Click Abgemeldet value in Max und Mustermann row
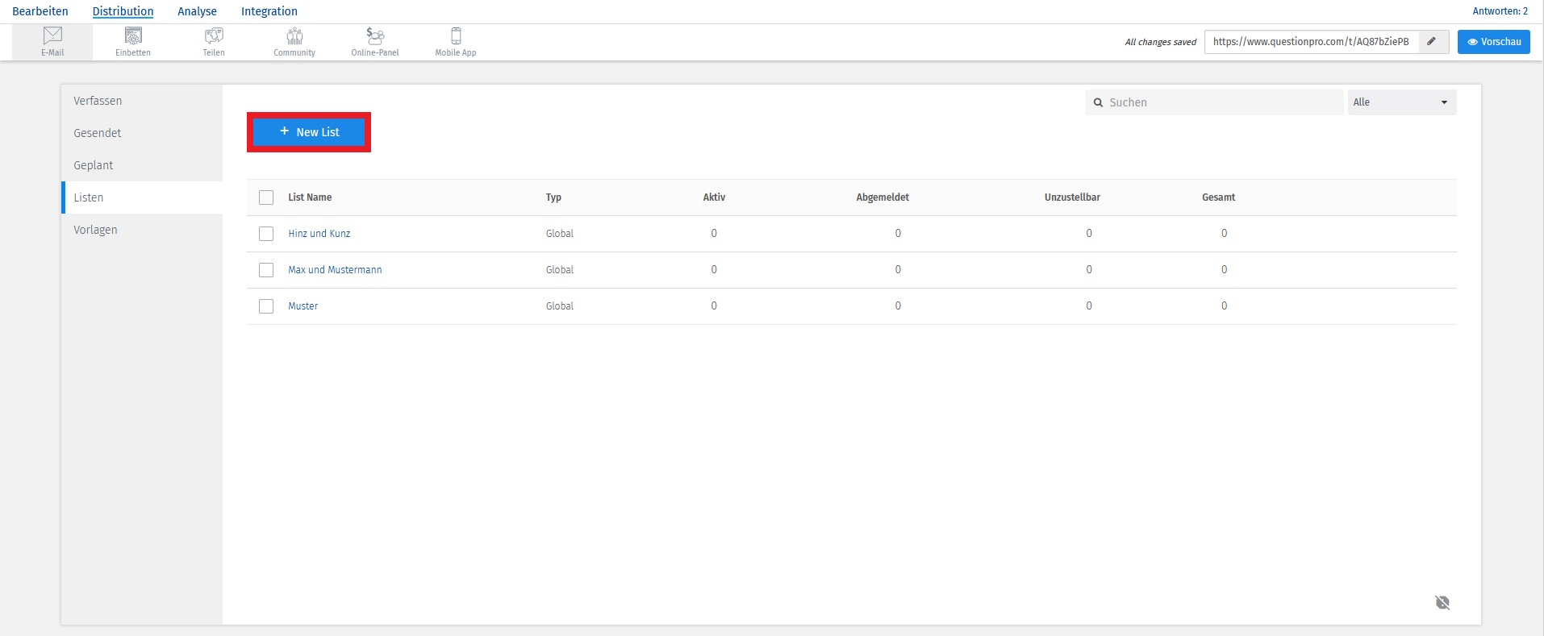Screen dimensions: 1544x636 coord(898,270)
